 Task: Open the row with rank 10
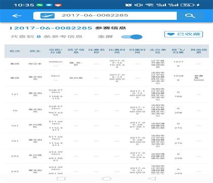pos(106,110)
